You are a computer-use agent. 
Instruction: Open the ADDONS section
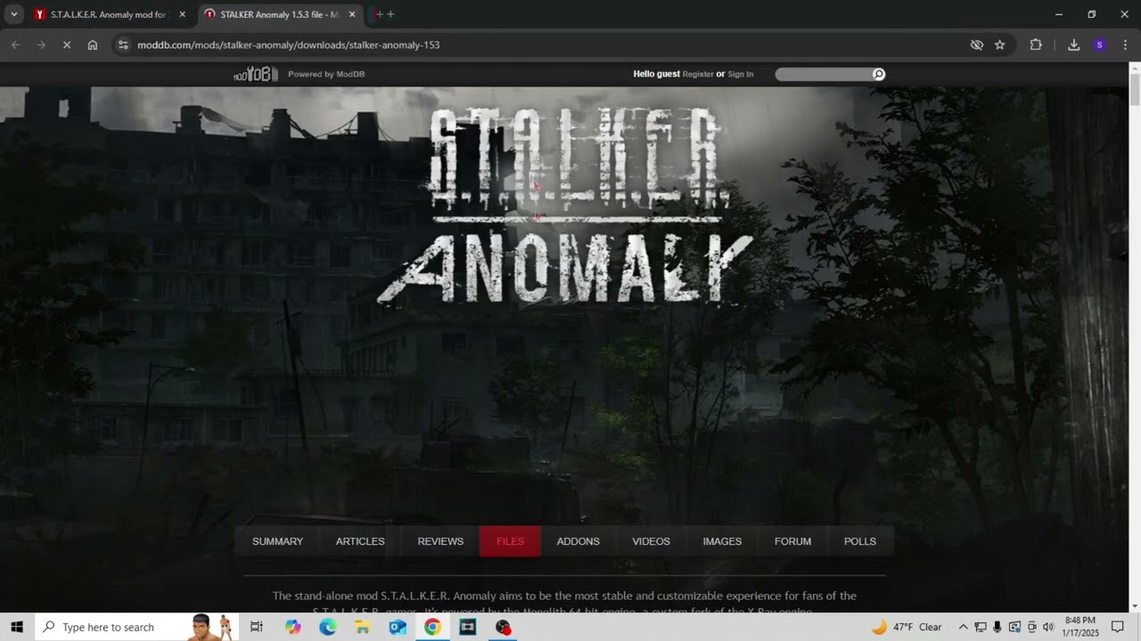point(579,541)
